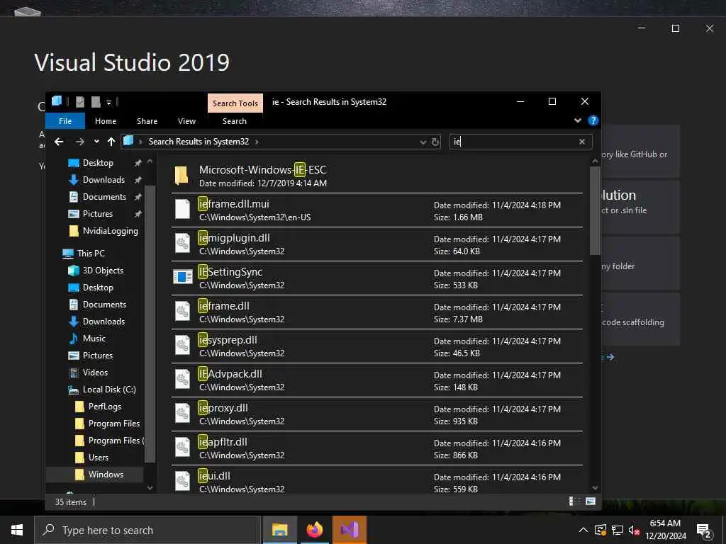Screen dimensions: 726x544
Task: Select pinned Downloads in Quick access
Action: 104,180
